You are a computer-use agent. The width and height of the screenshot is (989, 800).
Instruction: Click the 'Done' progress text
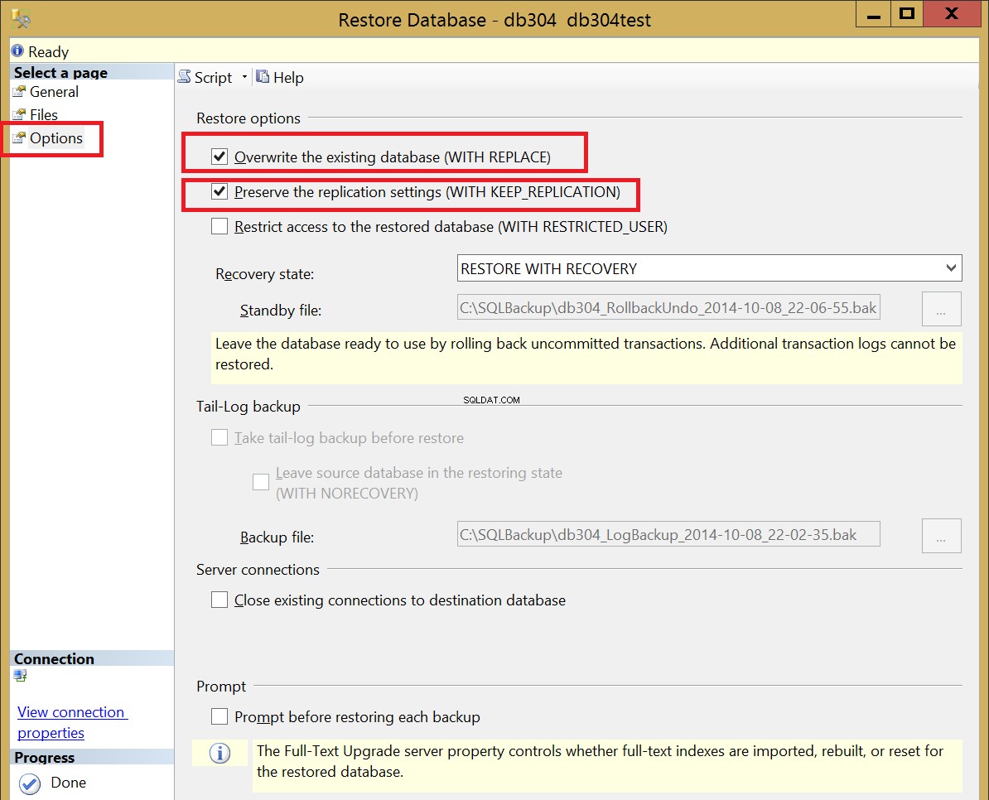pyautogui.click(x=68, y=783)
